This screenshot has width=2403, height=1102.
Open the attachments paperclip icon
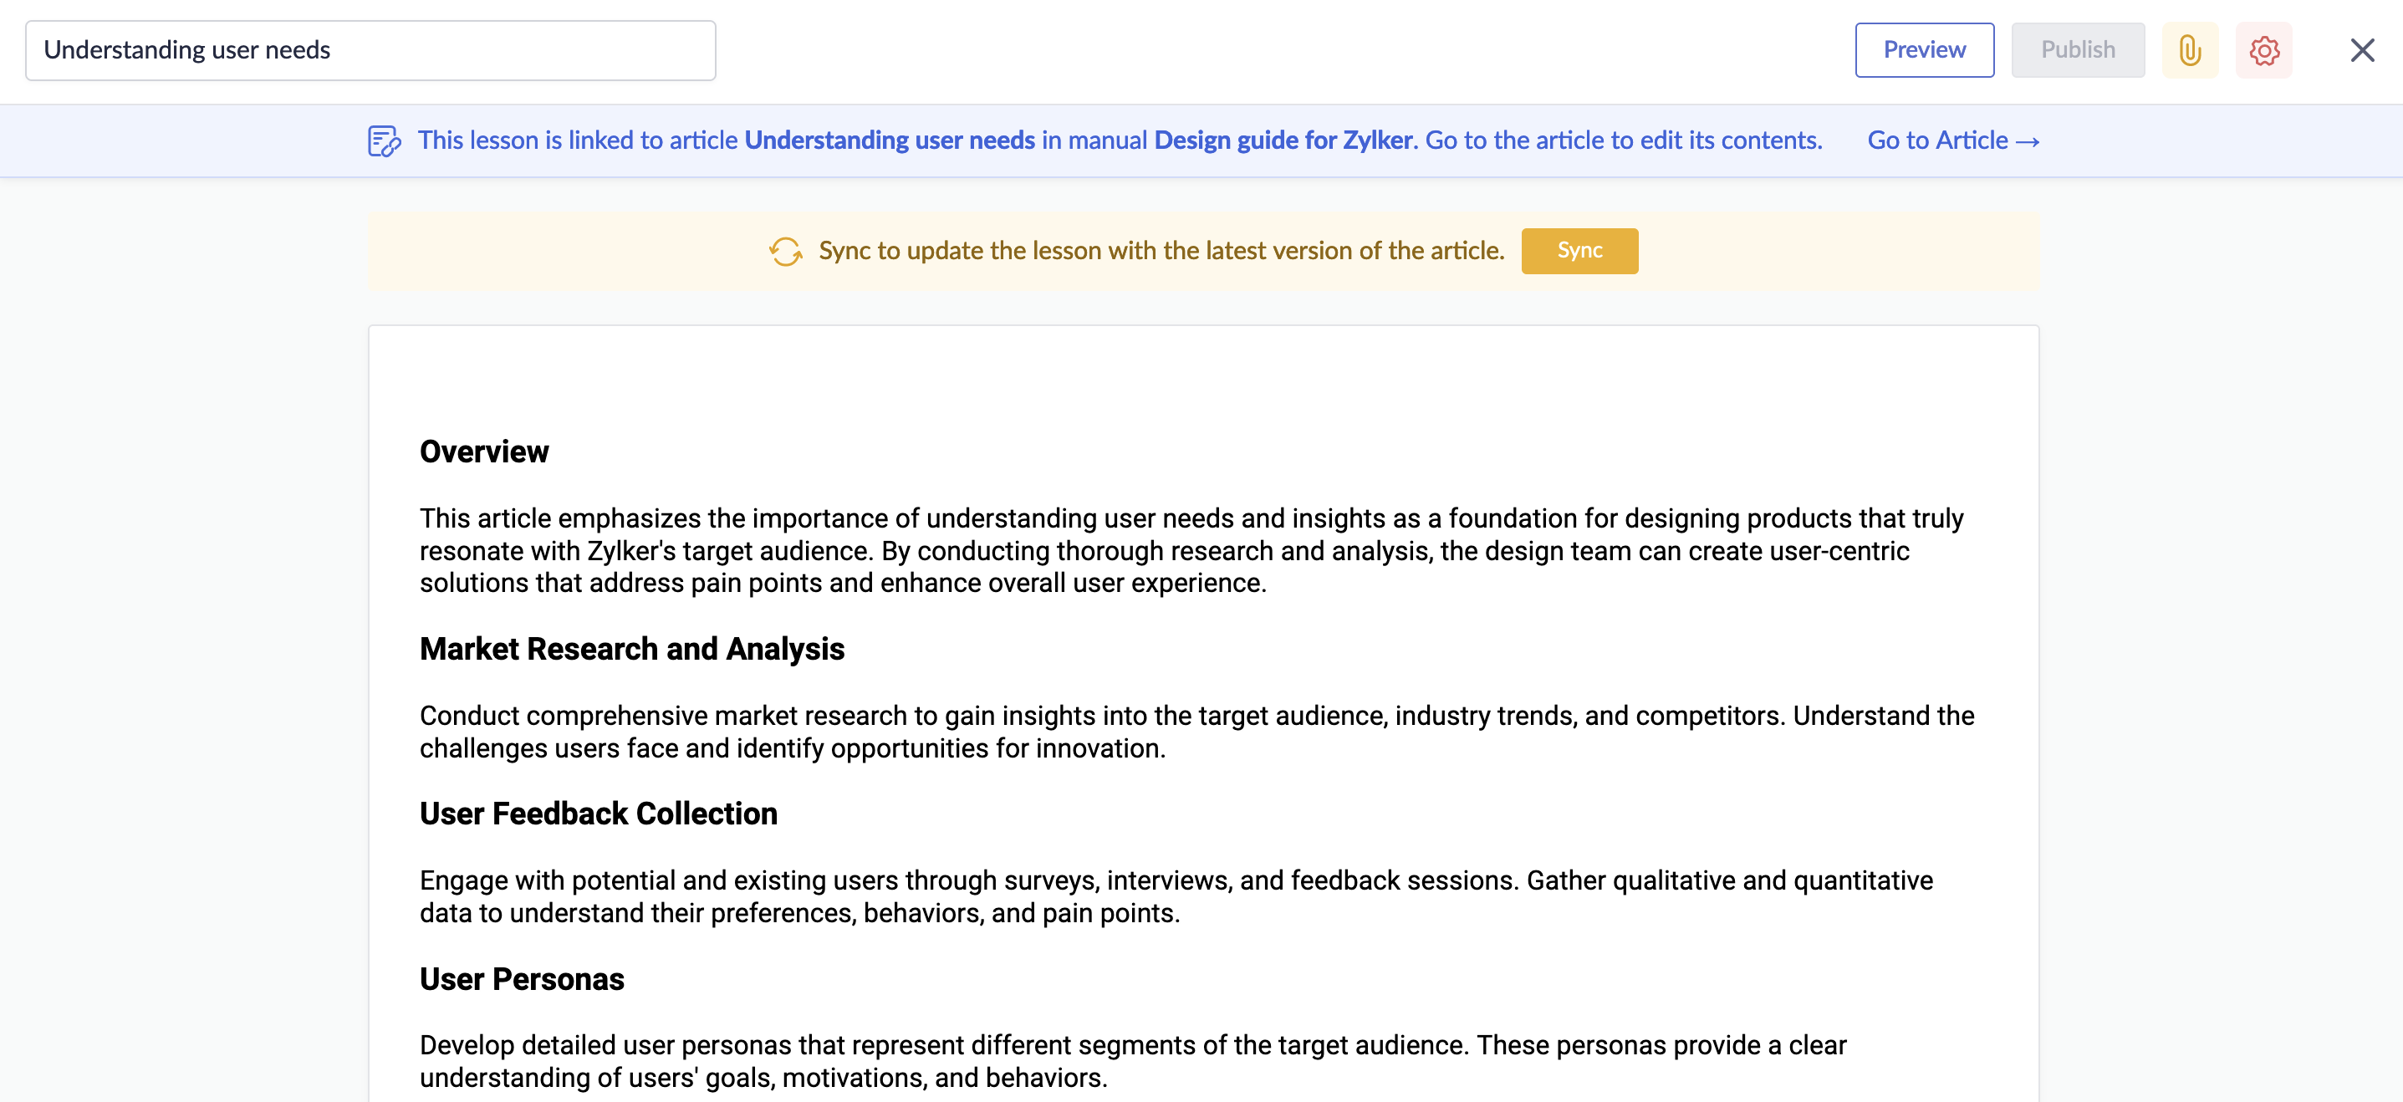click(x=2188, y=50)
